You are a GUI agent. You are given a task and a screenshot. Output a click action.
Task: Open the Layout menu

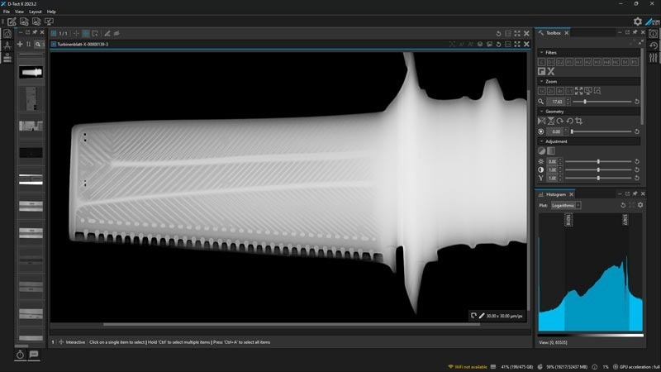(36, 12)
